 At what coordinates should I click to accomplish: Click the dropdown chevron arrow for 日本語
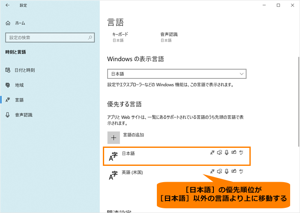pyautogui.click(x=241, y=74)
